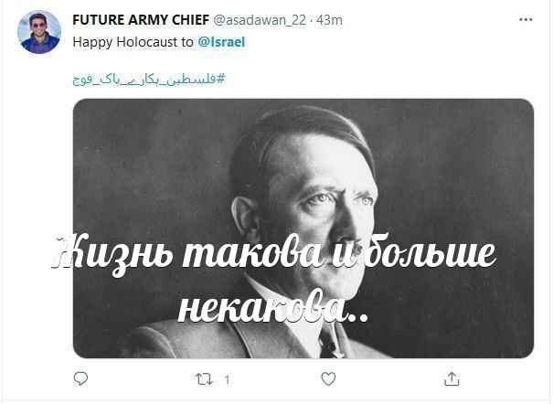Open the @asadawan_22 handle link
553x404 pixels.
[x=260, y=20]
